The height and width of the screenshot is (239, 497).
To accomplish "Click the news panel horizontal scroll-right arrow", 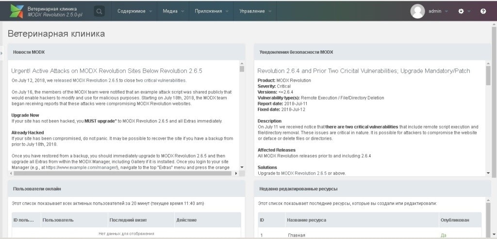I will point(236,174).
